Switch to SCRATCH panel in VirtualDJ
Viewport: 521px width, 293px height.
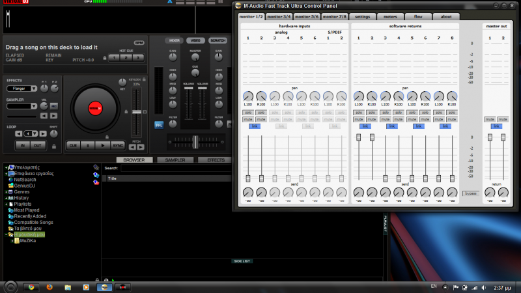tap(218, 40)
